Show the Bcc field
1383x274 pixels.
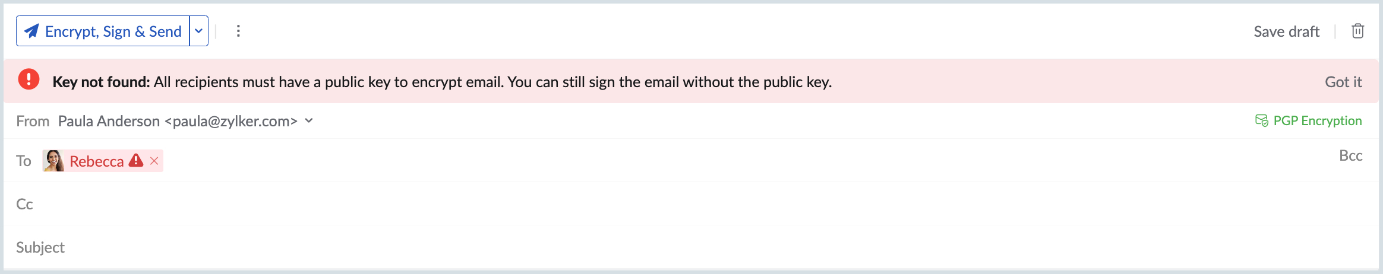click(1350, 155)
